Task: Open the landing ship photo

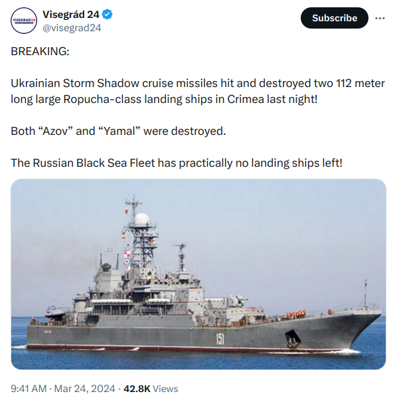Action: pyautogui.click(x=198, y=274)
